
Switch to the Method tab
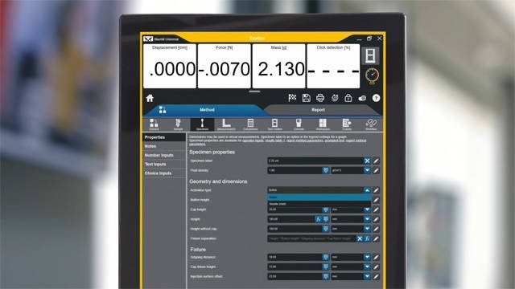pos(207,110)
